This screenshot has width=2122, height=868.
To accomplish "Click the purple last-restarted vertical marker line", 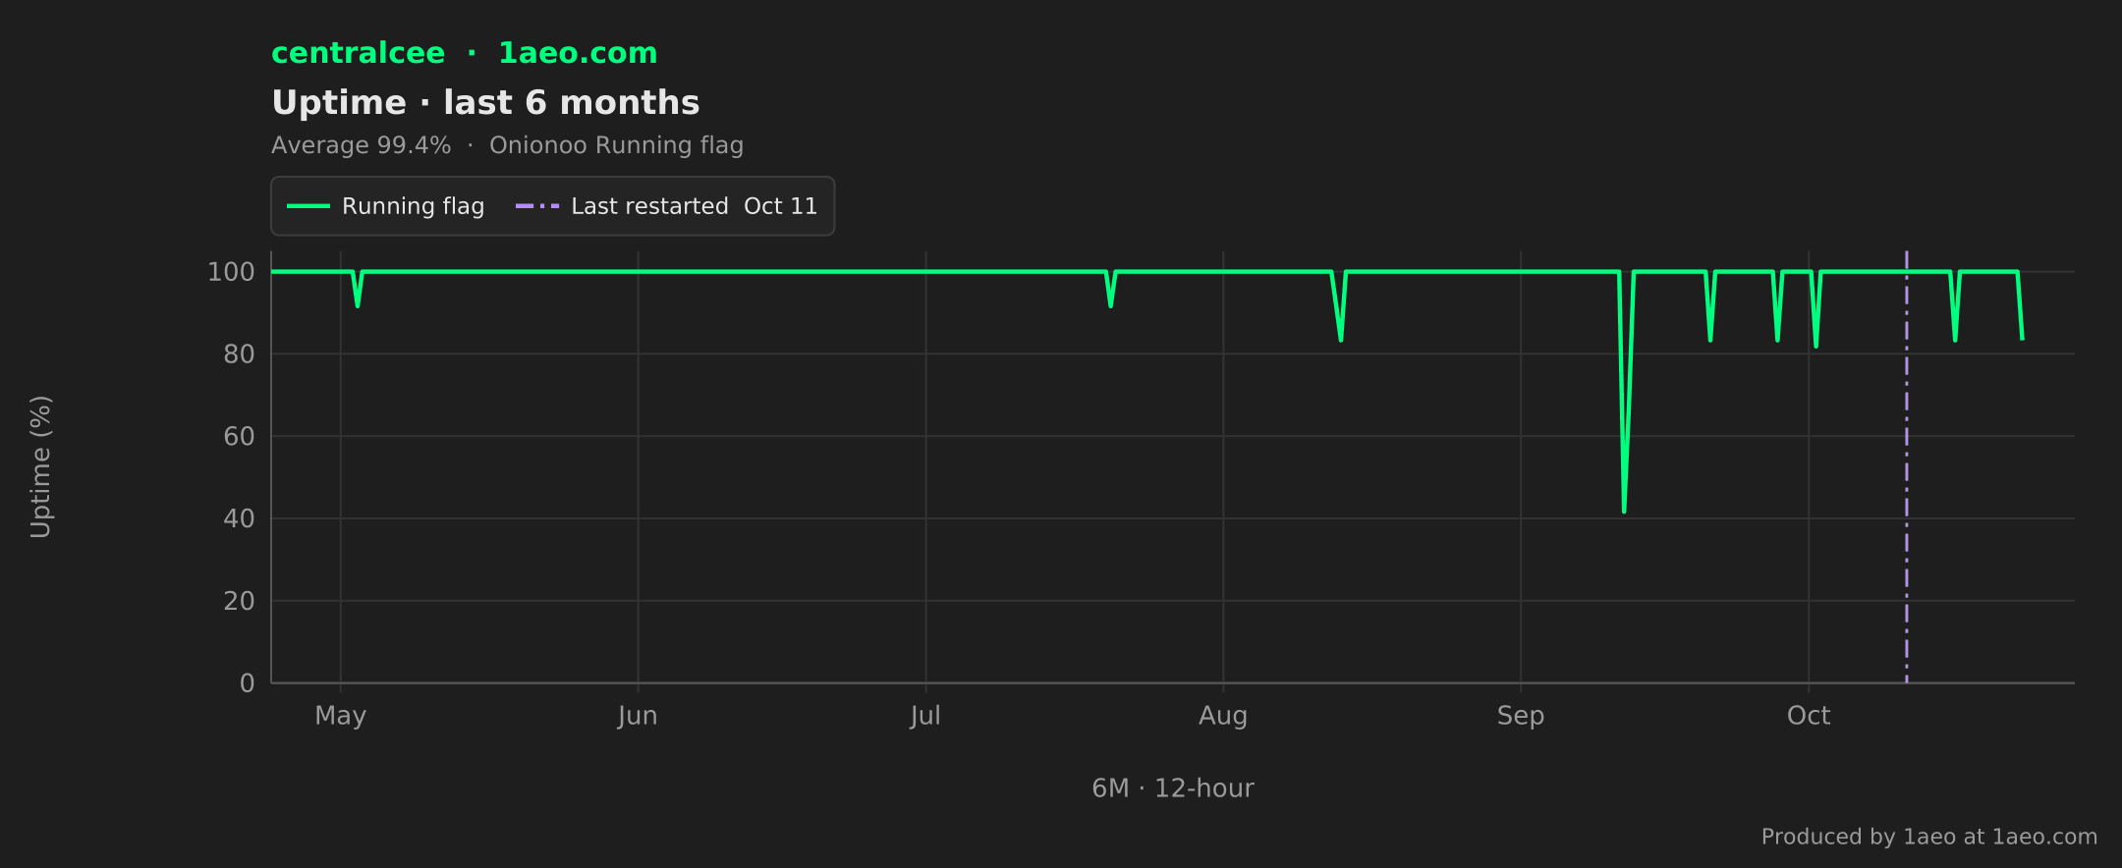I will [x=1907, y=466].
